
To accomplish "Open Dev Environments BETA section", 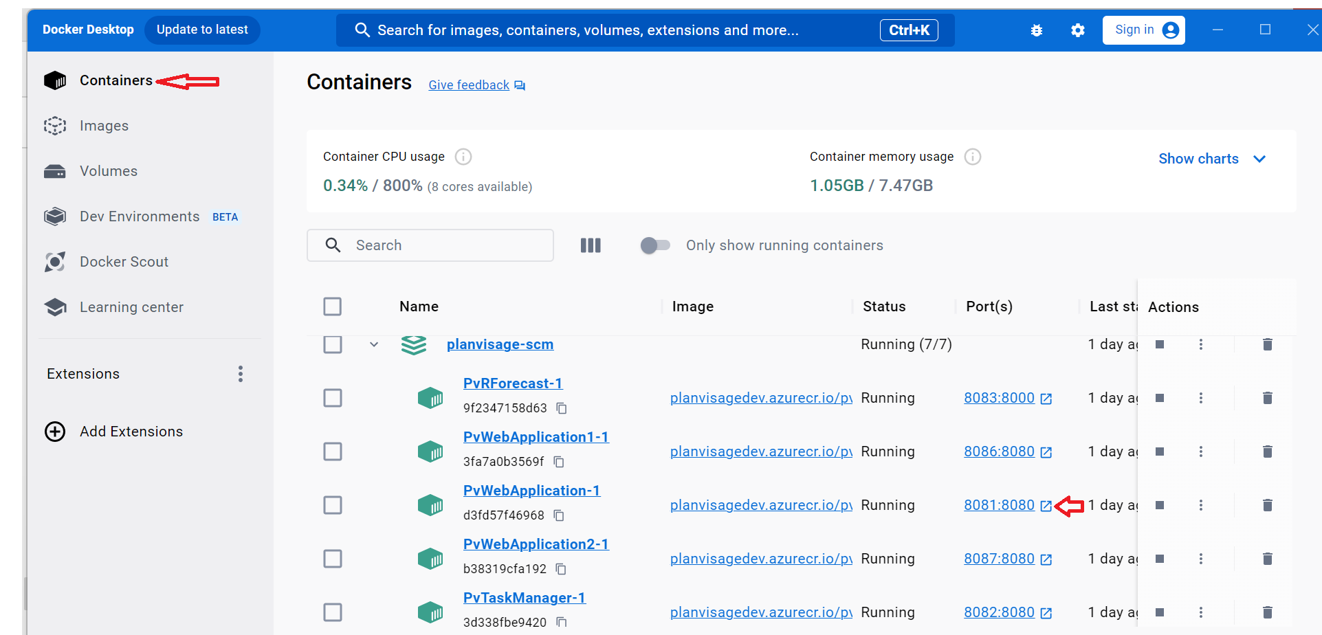I will point(141,216).
